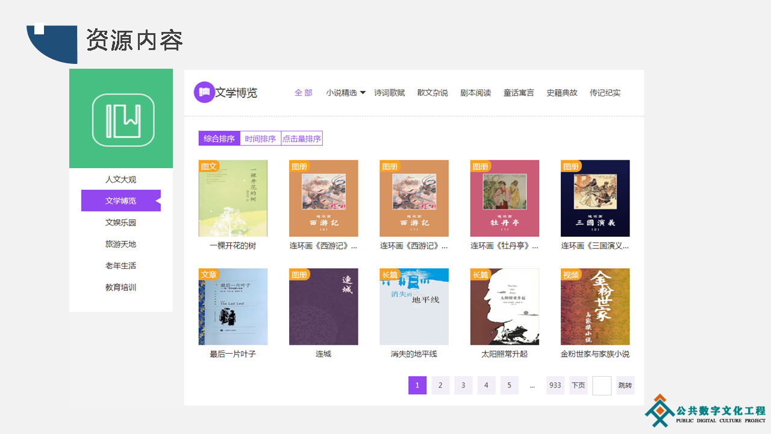Open the pink 牡丹亭 comic cover
The image size is (771, 434).
505,198
